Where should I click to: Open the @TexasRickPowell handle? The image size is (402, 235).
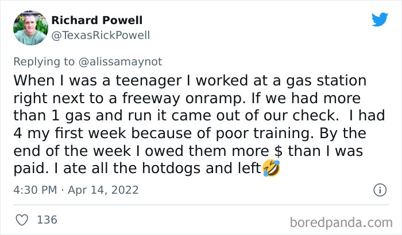point(100,36)
